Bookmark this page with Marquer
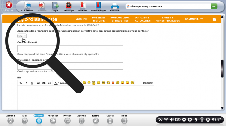The image size is (226, 126). point(82,7)
